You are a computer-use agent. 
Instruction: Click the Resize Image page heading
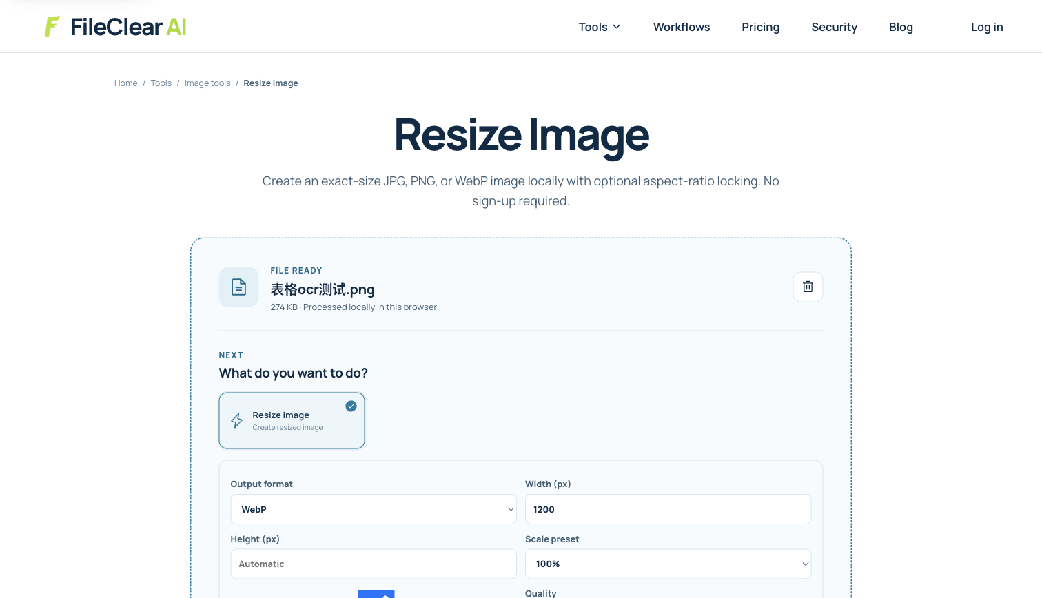point(521,135)
